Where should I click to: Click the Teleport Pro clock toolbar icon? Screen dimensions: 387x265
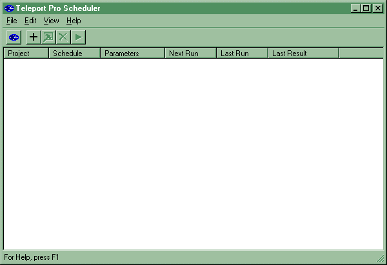[x=14, y=37]
